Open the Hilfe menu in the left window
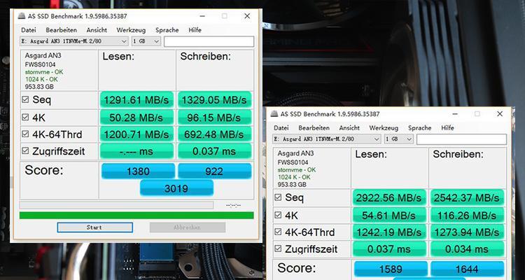Viewport: 525px width, 280px height. [x=195, y=30]
